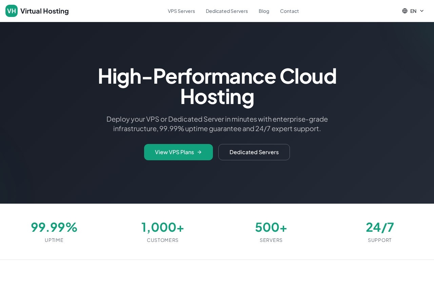Click the Virtual Hosting brand name
This screenshot has height=289, width=434.
click(44, 11)
